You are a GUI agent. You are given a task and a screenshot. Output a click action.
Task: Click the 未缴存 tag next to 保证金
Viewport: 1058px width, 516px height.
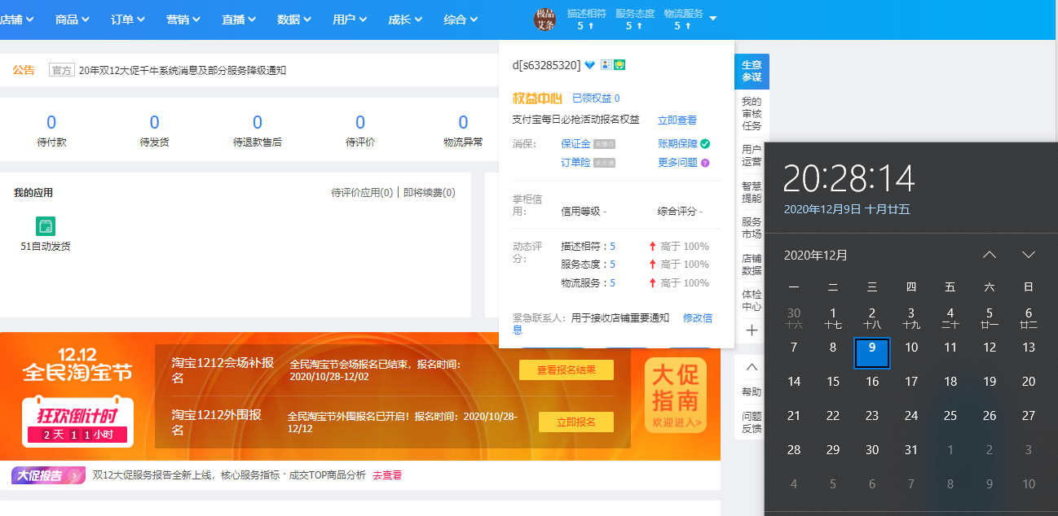click(x=605, y=144)
